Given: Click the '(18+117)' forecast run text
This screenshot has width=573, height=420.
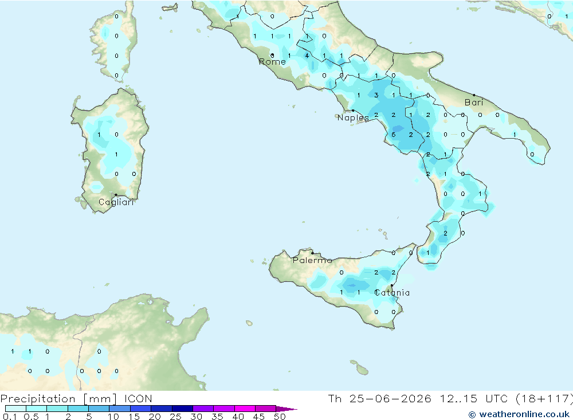Looking at the screenshot, I should (x=544, y=399).
